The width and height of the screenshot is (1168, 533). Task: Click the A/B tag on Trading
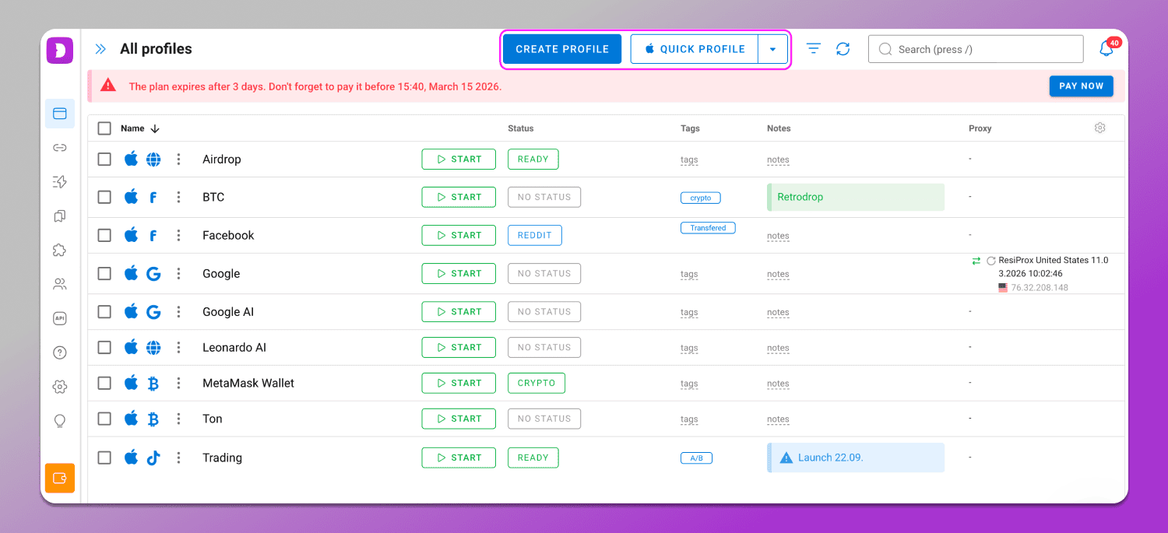tap(696, 458)
